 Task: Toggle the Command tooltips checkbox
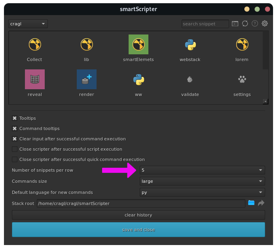coord(15,128)
